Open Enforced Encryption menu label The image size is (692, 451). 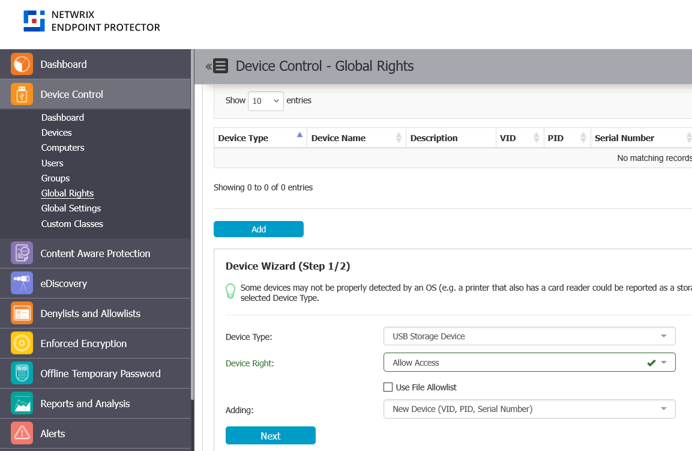click(83, 344)
